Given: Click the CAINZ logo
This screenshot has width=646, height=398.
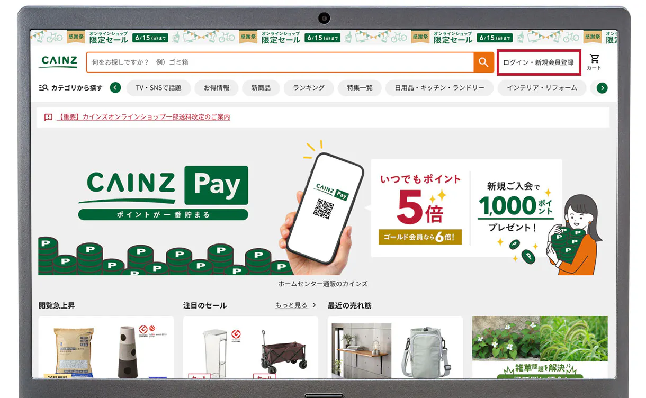Looking at the screenshot, I should point(59,61).
